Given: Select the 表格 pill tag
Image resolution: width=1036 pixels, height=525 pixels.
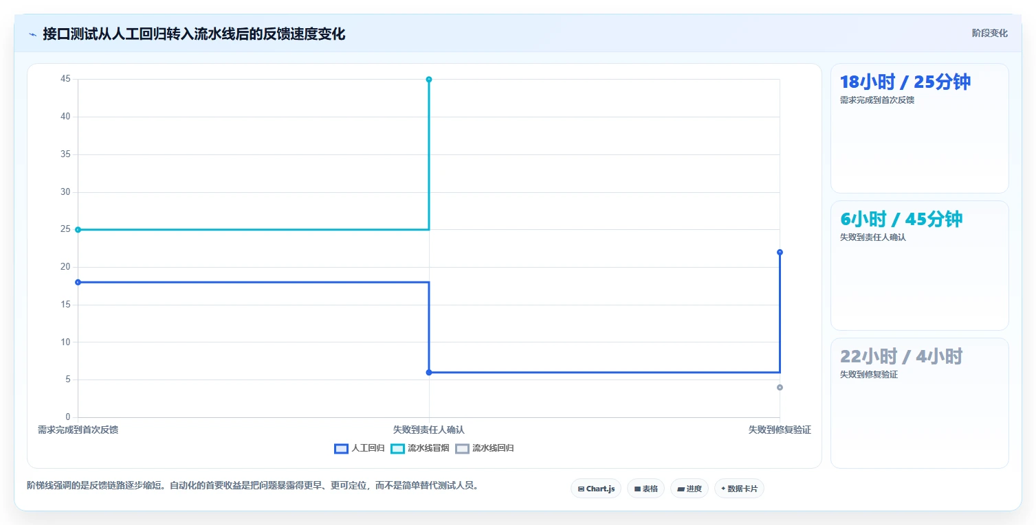Looking at the screenshot, I should pyautogui.click(x=646, y=489).
